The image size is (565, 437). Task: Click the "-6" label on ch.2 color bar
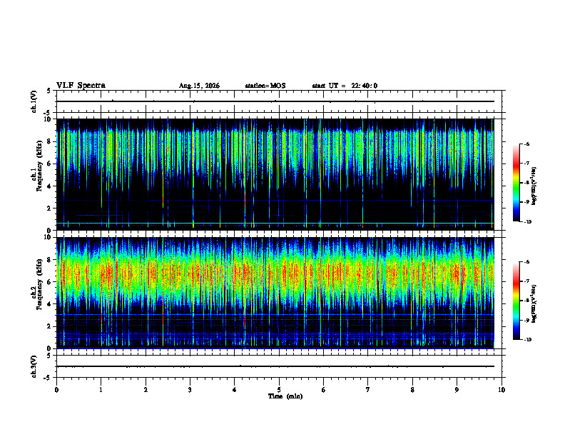click(527, 262)
